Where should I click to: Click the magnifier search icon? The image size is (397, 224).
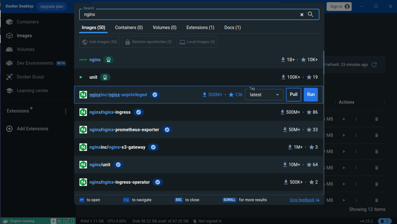coord(310,14)
